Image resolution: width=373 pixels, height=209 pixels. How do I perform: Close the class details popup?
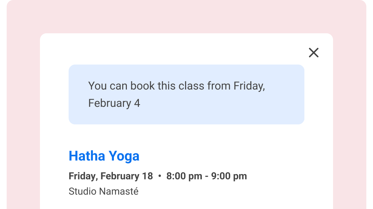tap(314, 53)
